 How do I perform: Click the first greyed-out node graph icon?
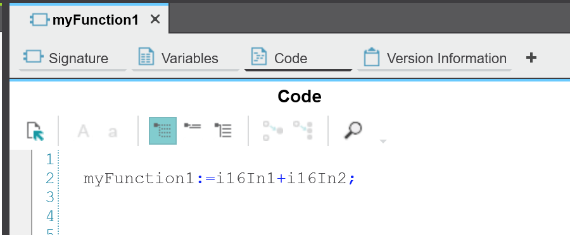click(x=272, y=131)
